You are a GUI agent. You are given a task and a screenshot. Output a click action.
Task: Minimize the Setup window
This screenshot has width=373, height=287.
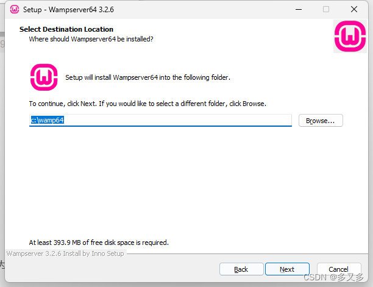pos(299,10)
